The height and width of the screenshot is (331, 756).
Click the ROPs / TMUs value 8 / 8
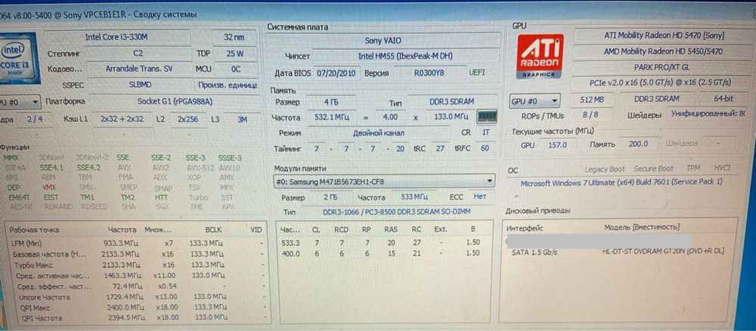tap(592, 116)
